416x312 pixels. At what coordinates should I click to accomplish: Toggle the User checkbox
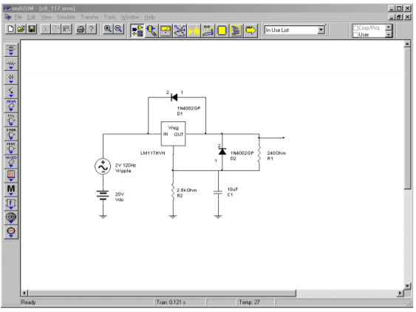coord(356,35)
